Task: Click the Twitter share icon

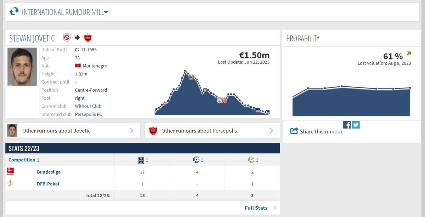Action: click(x=356, y=125)
